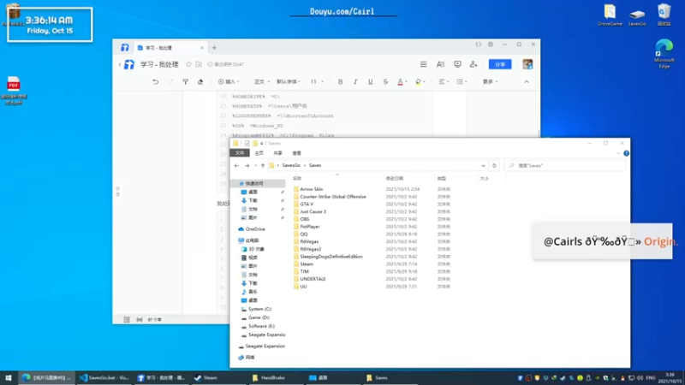Toggle bold formatting in the editor
This screenshot has width=685, height=385.
(340, 81)
